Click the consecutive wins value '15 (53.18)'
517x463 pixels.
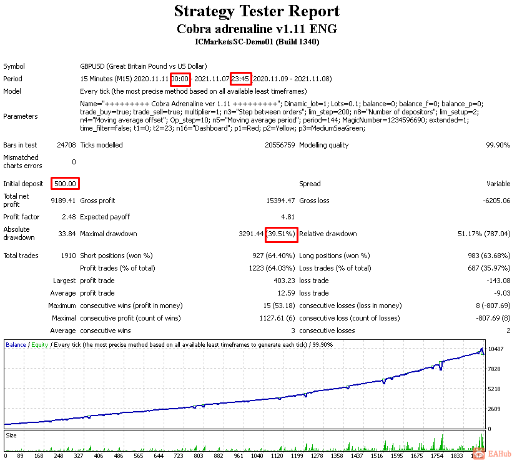click(x=279, y=306)
